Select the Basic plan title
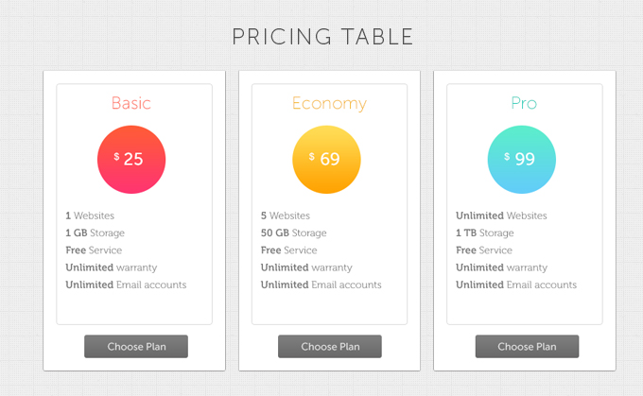This screenshot has height=396, width=643. pyautogui.click(x=131, y=103)
